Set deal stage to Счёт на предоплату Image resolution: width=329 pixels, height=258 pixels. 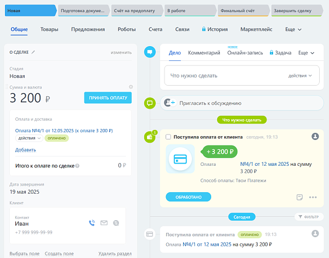(137, 10)
